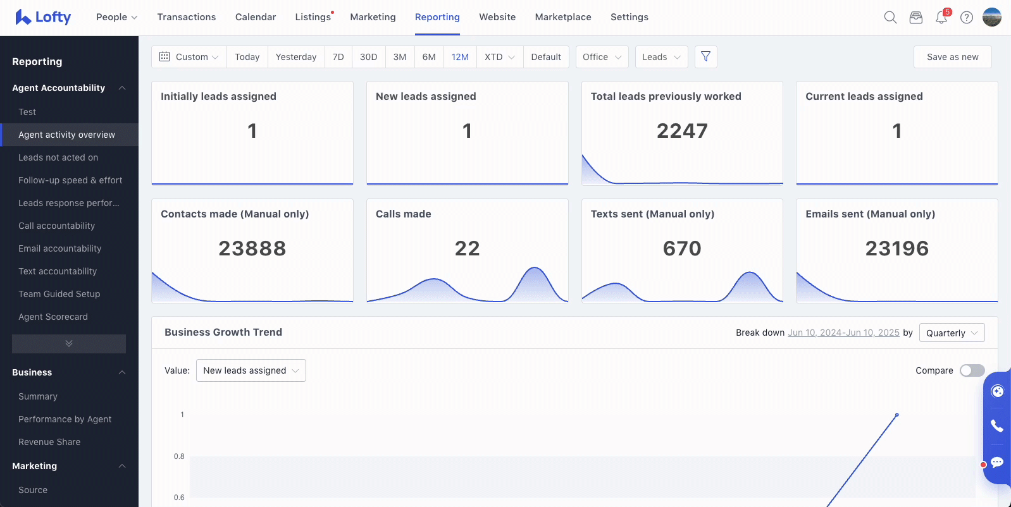Image resolution: width=1011 pixels, height=507 pixels.
Task: Select the Reporting tab
Action: pos(437,17)
